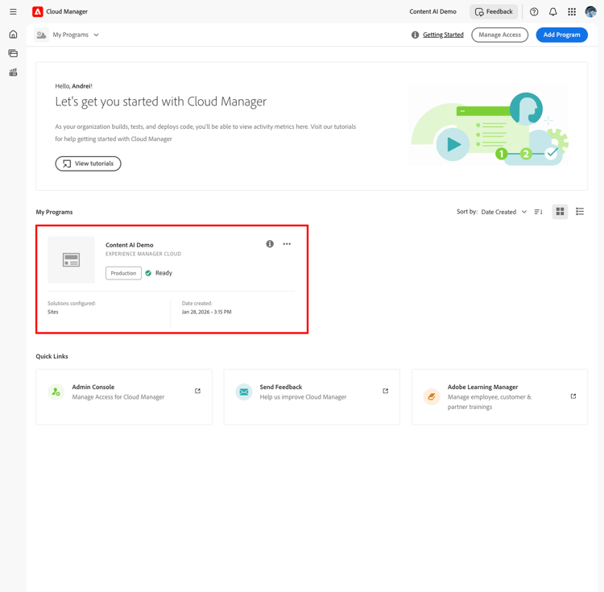
Task: Open more options for Content AI Demo
Action: 287,244
